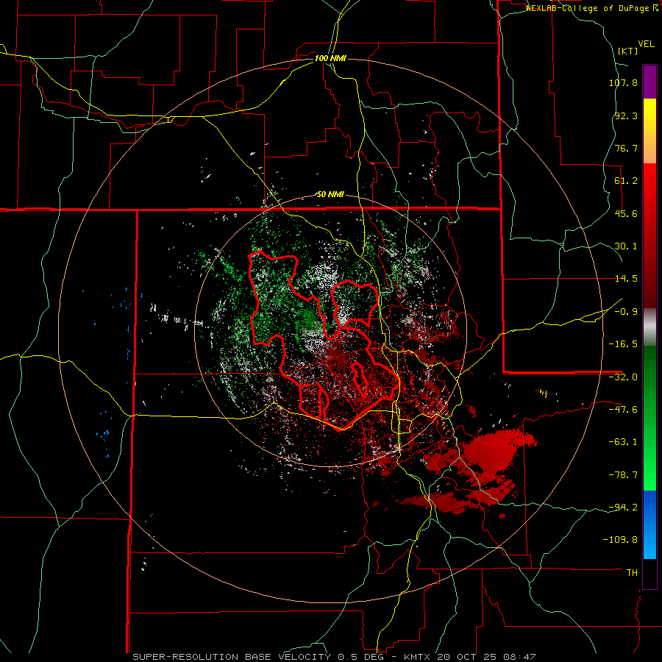This screenshot has height=662, width=662.
Task: Click the 107.8 legend value
Action: (623, 82)
